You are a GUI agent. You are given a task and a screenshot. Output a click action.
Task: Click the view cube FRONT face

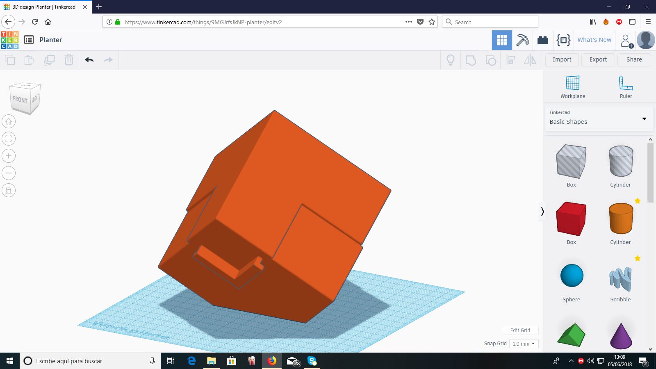pyautogui.click(x=20, y=99)
